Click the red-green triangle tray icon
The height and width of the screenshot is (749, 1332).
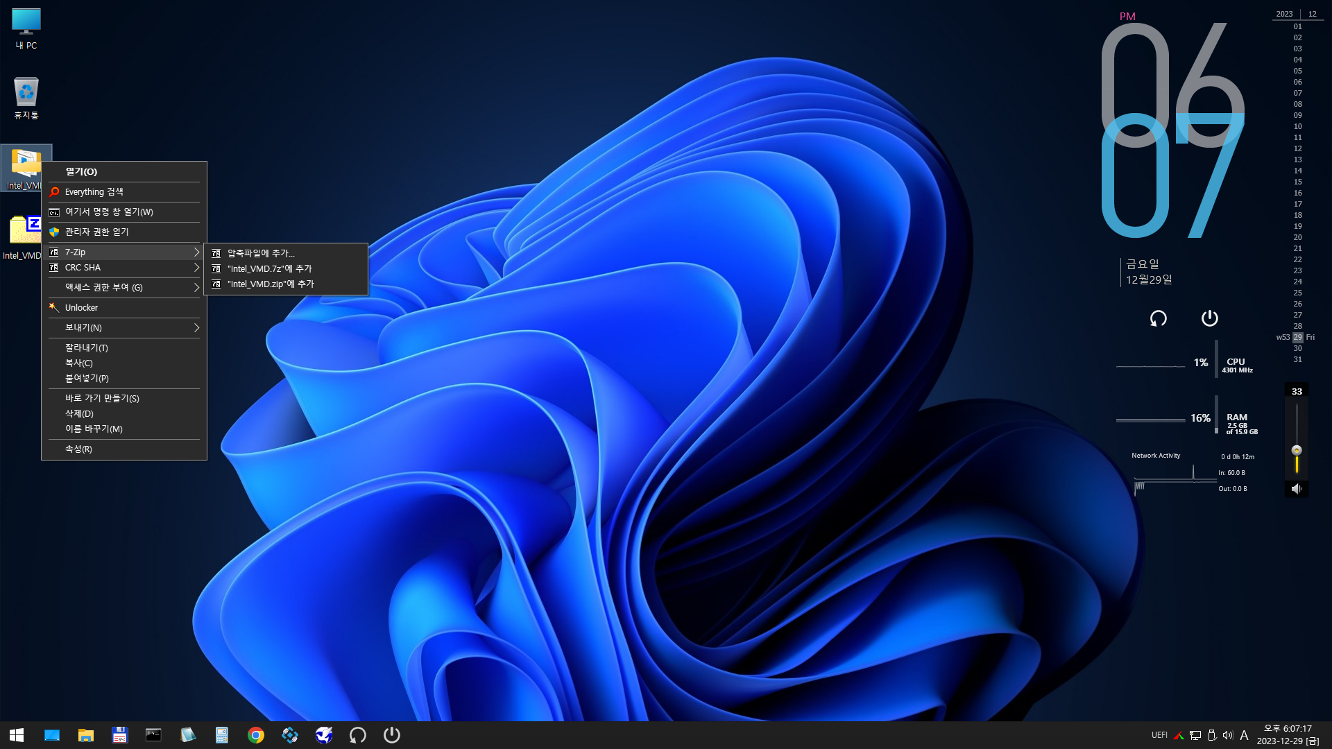tap(1178, 735)
